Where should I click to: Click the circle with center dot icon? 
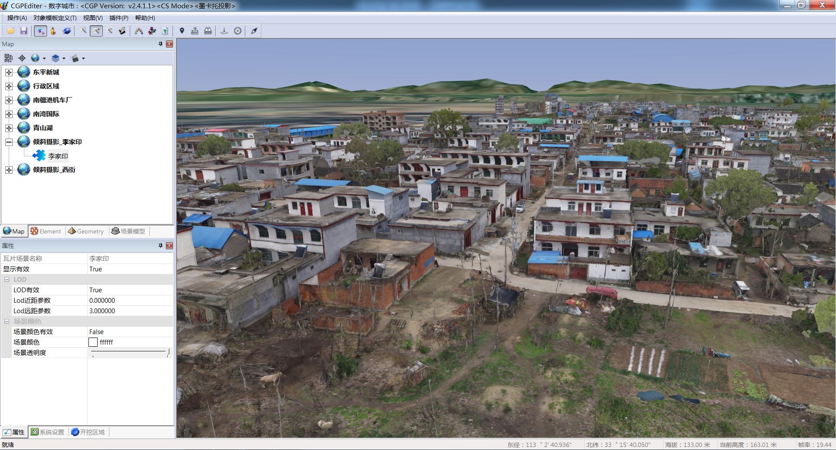(238, 31)
